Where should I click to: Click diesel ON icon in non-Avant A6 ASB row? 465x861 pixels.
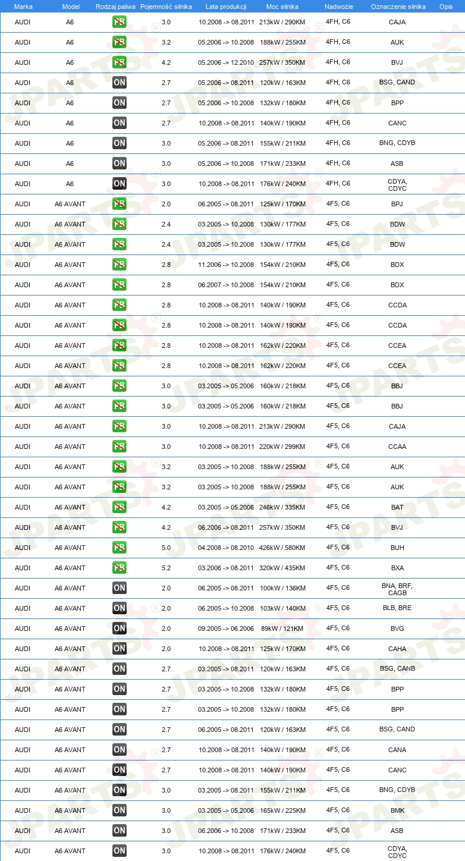120,164
